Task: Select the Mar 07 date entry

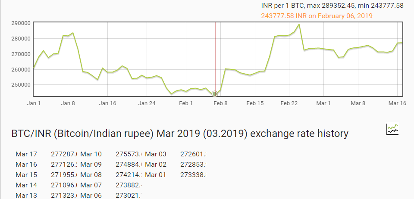Action: point(91,185)
